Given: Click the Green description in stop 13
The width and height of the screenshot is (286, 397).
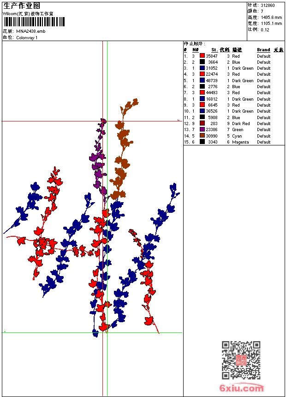Looking at the screenshot, I should [238, 130].
